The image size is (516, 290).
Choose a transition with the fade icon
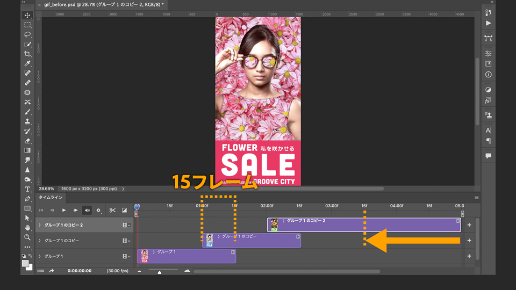(x=124, y=210)
